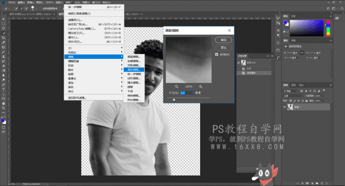
Task: Click the link width and height icon
Action: point(302,52)
